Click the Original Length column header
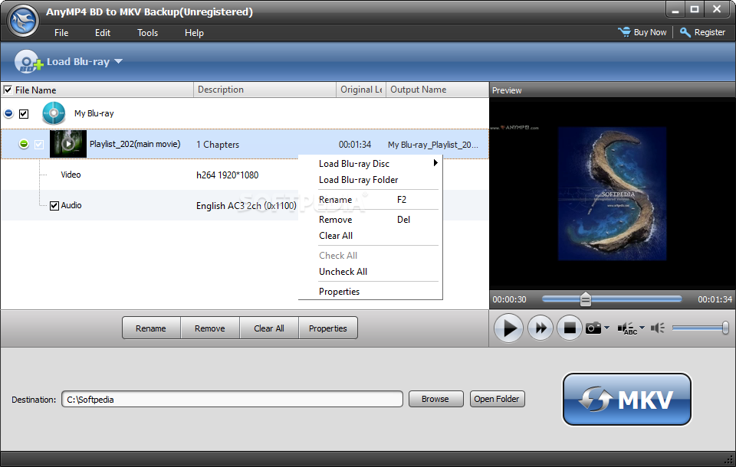Viewport: 736px width, 467px height. [x=361, y=90]
